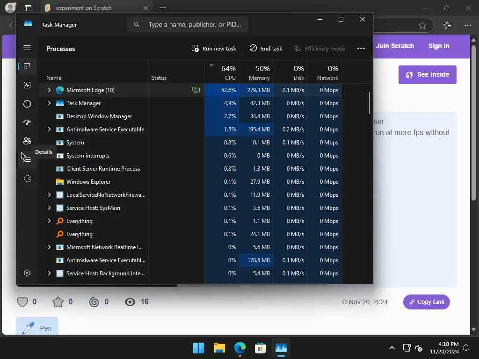Click Efficiency mode button
The height and width of the screenshot is (359, 479).
[319, 49]
